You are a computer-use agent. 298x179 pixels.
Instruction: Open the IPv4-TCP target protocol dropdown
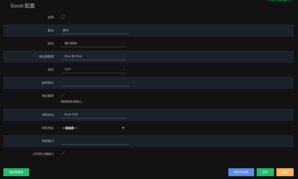pos(93,114)
